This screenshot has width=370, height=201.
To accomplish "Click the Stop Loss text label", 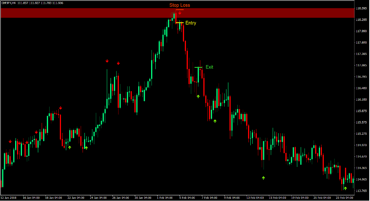I will pos(180,5).
